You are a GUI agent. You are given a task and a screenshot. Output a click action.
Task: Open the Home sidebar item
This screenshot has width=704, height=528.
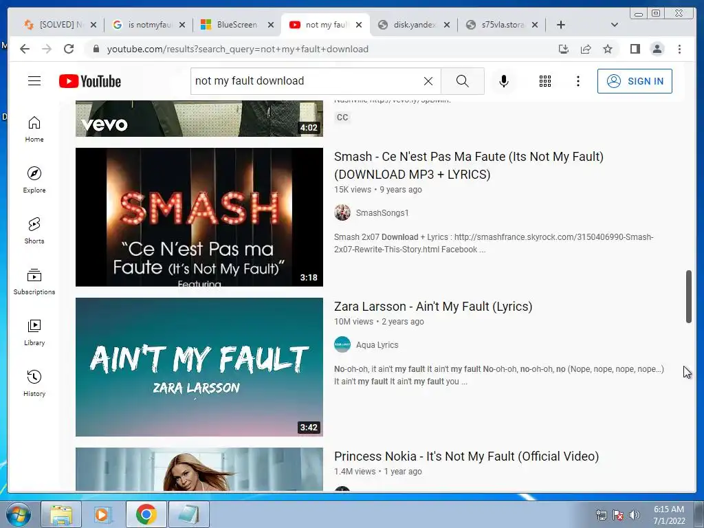pos(34,129)
